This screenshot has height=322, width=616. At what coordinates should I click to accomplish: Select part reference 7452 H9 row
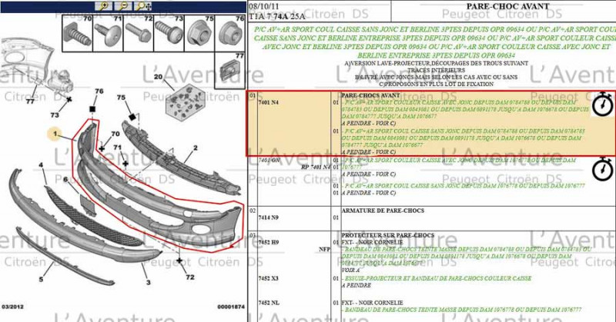(268, 241)
